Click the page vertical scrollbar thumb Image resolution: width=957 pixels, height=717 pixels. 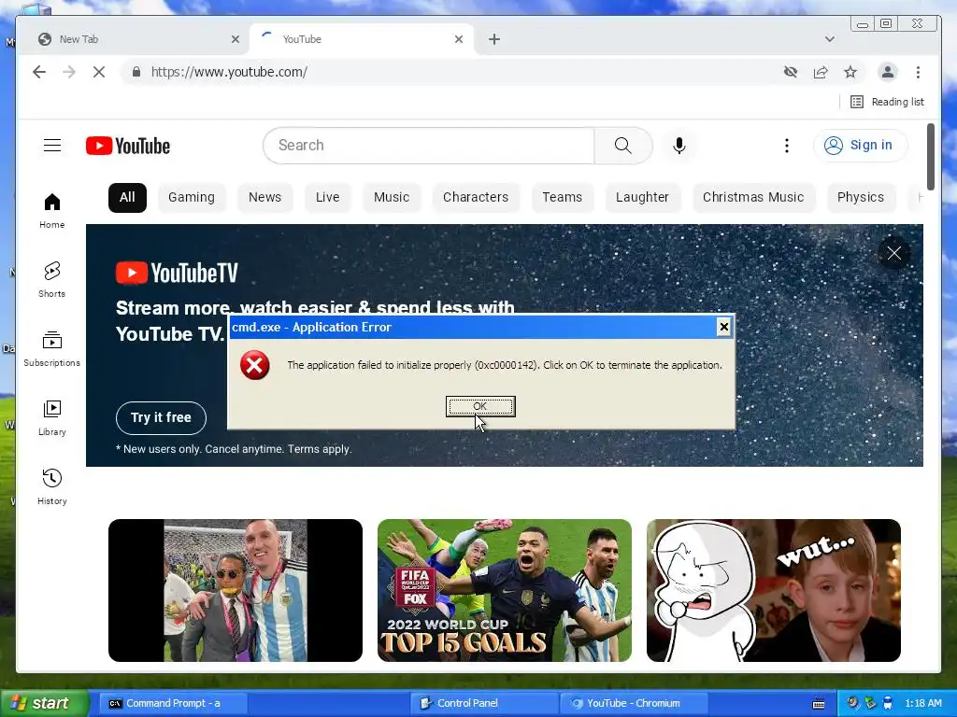point(931,157)
